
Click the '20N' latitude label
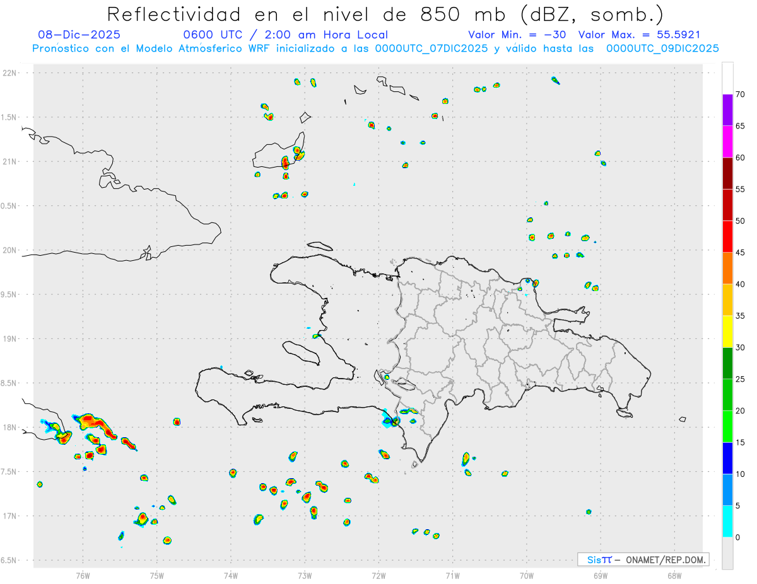[x=11, y=250]
